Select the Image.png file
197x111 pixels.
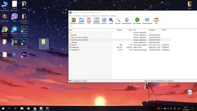[x=119, y=47]
